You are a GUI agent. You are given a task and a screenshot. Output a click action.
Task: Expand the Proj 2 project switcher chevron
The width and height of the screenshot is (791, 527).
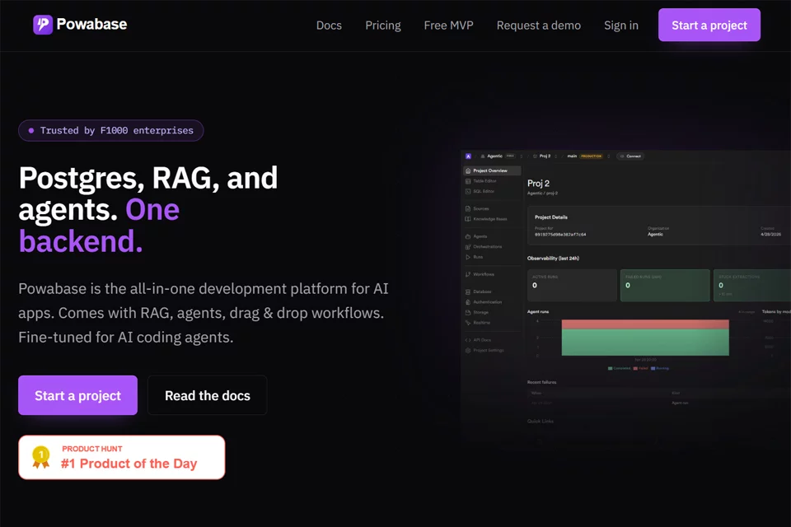tap(556, 156)
